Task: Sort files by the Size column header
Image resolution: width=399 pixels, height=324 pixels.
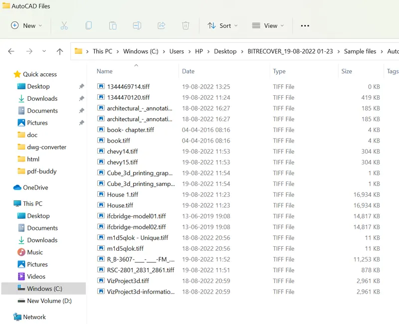Action: pos(347,71)
